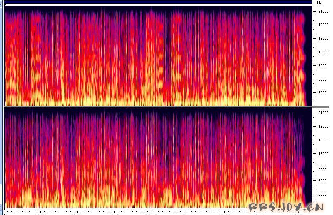Viewport: 333px width, 215px height.
Task: Click 6000 on the upper channel frequency scale
Action: pyautogui.click(x=322, y=79)
